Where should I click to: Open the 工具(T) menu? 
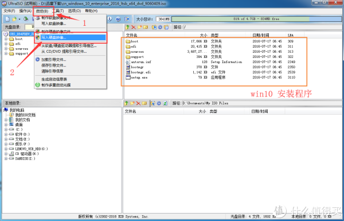(58, 11)
